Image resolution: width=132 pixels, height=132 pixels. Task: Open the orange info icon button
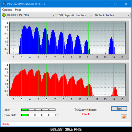124,117
